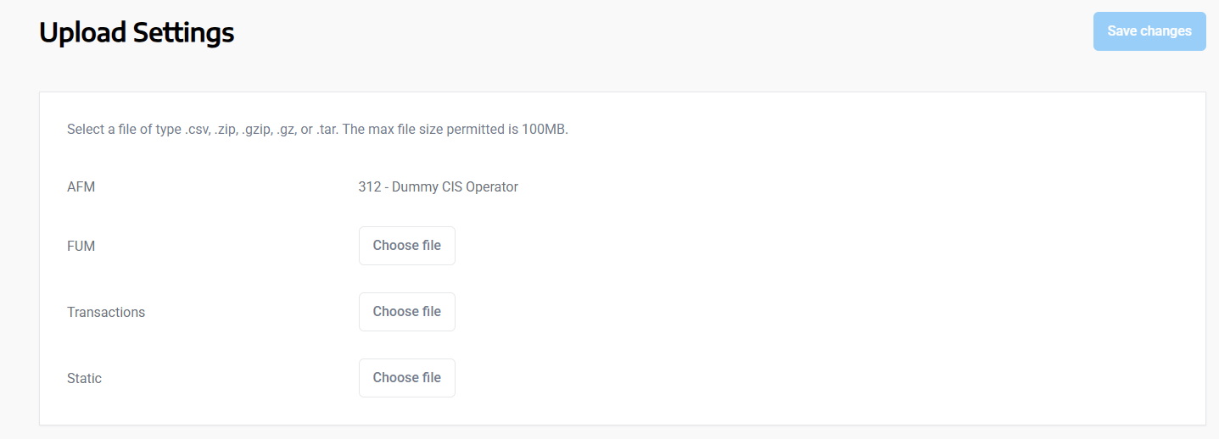Screen dimensions: 1219x439
Task: Click the Save changes button
Action: pos(1149,31)
